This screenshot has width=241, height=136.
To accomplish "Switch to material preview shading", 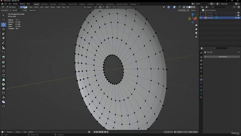I will (x=192, y=7).
